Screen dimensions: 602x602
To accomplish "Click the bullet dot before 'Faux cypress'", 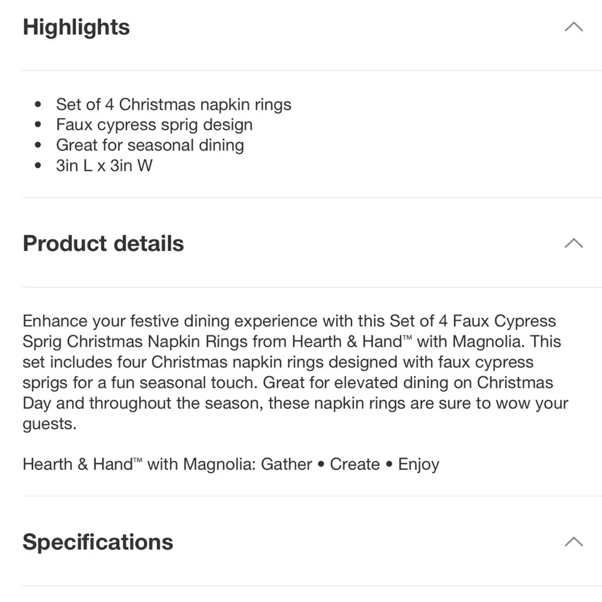I will (x=37, y=125).
